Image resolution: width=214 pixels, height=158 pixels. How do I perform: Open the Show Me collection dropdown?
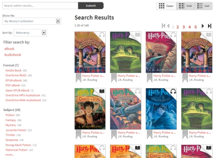coord(32,21)
